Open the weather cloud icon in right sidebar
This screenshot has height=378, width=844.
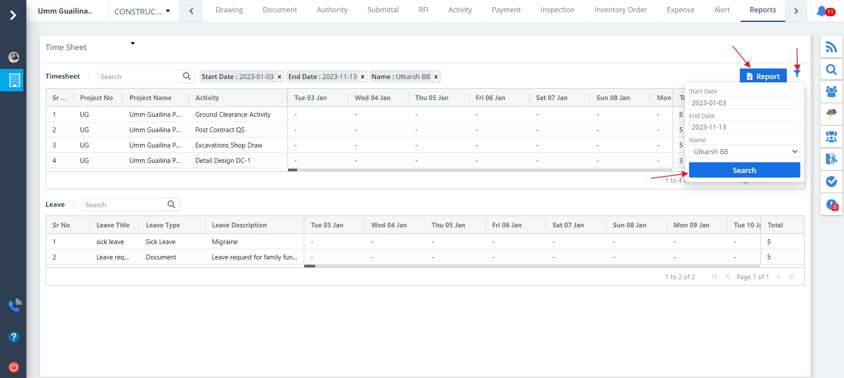click(x=831, y=114)
